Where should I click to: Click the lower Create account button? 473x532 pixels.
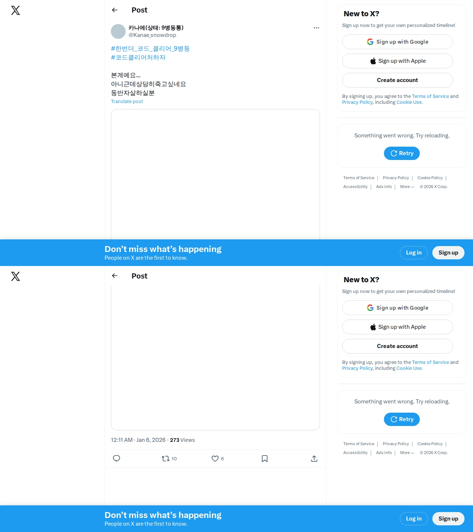click(x=398, y=346)
